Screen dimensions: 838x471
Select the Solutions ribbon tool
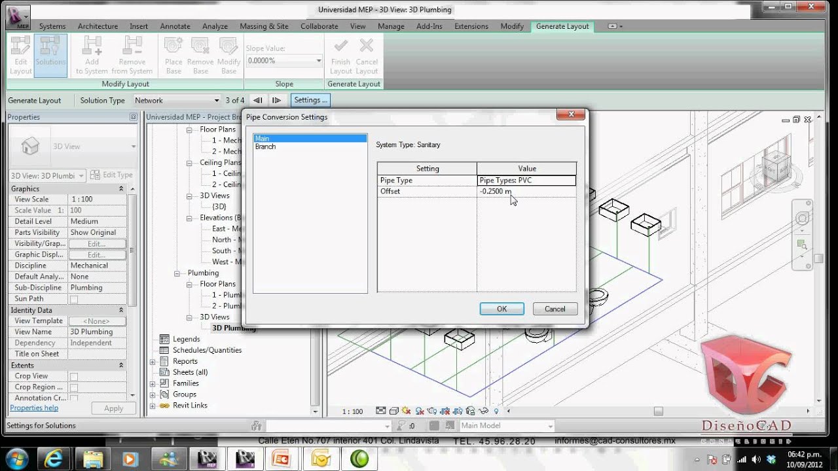pos(50,56)
